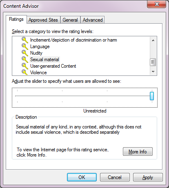Confirm settings with the OK button

[82, 177]
